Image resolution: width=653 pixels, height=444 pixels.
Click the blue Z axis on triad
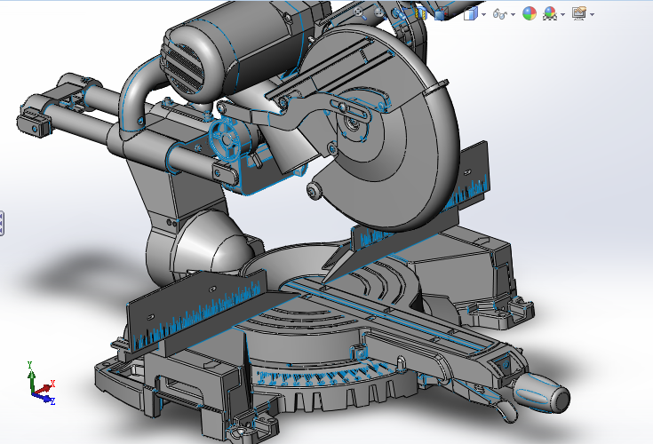45,400
